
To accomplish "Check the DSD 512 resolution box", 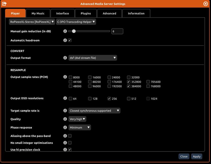I will 129,99.
